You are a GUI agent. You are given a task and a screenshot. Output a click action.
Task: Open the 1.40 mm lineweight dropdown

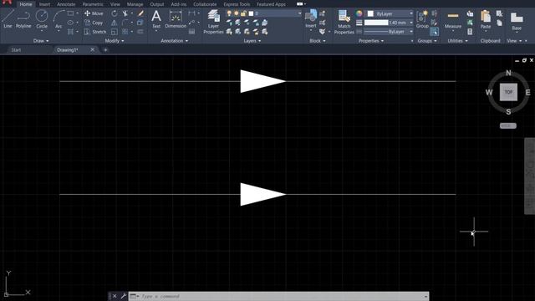(x=411, y=23)
